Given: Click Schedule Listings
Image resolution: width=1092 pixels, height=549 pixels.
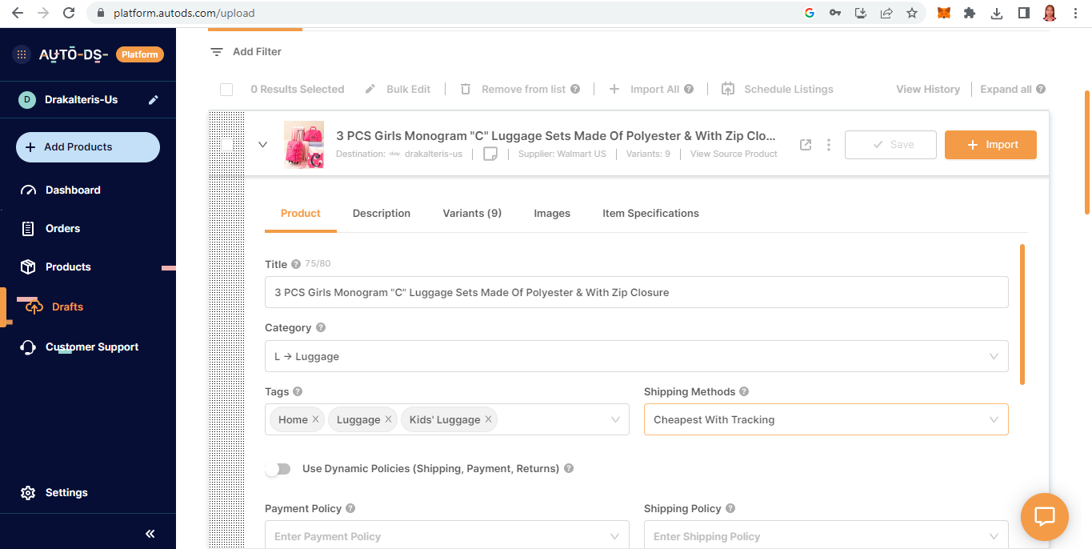Looking at the screenshot, I should tap(778, 90).
